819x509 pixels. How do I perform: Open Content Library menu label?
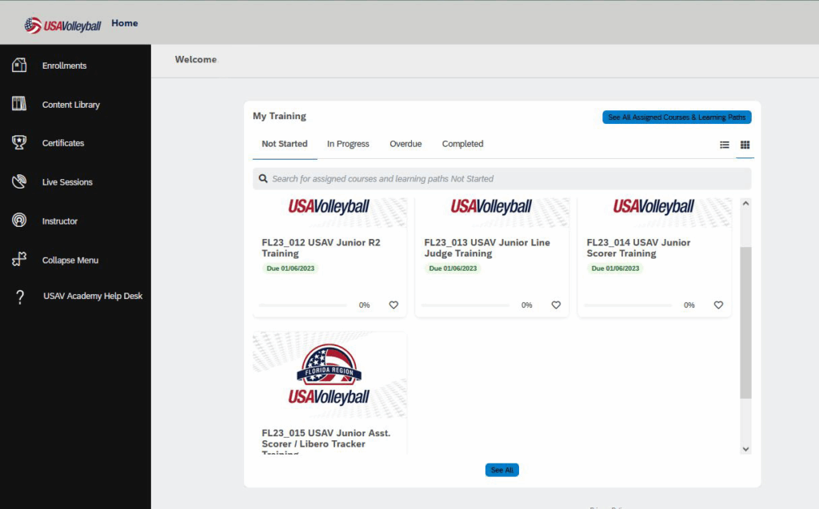[71, 105]
